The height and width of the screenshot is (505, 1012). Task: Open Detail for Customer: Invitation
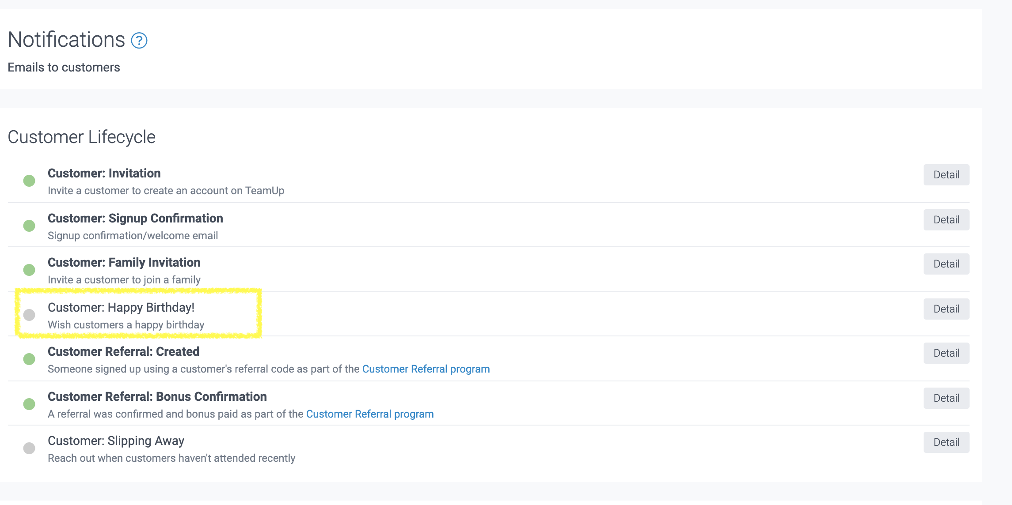946,175
